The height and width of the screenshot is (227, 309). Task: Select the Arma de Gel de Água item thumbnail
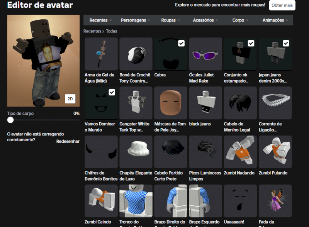101,54
